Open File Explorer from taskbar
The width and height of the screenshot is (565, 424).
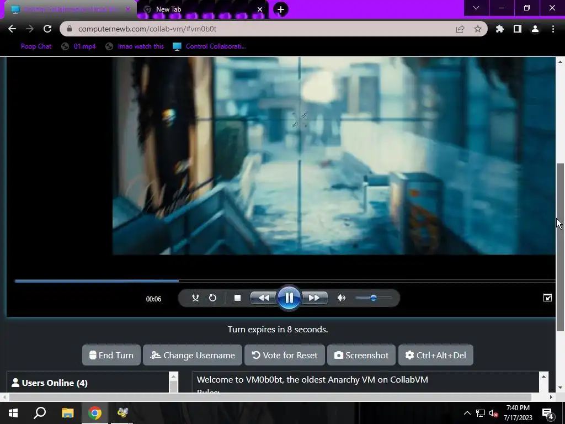pyautogui.click(x=67, y=413)
